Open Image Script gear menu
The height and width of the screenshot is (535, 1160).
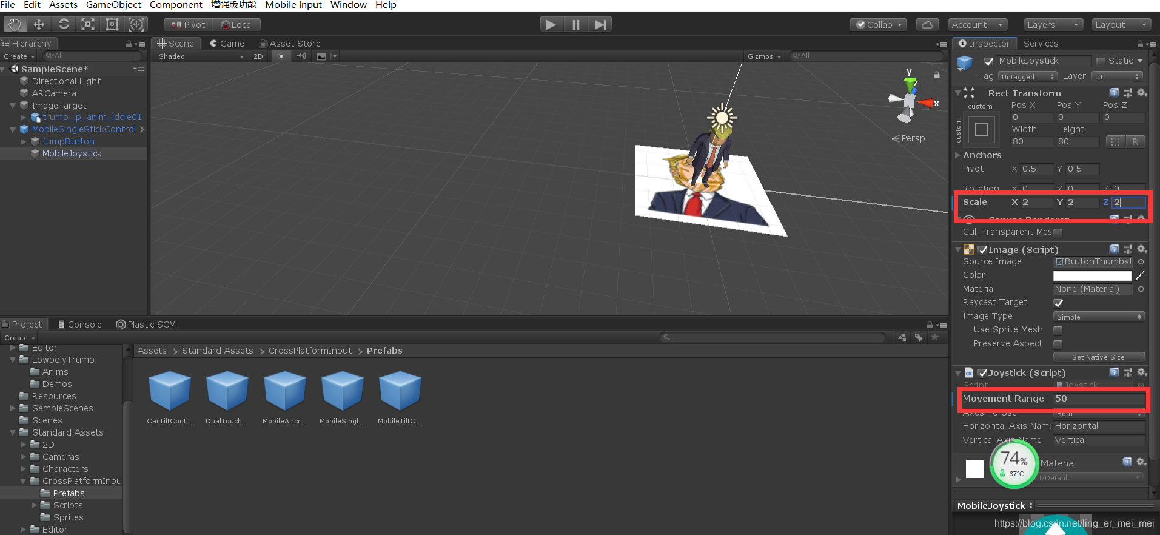tap(1142, 249)
